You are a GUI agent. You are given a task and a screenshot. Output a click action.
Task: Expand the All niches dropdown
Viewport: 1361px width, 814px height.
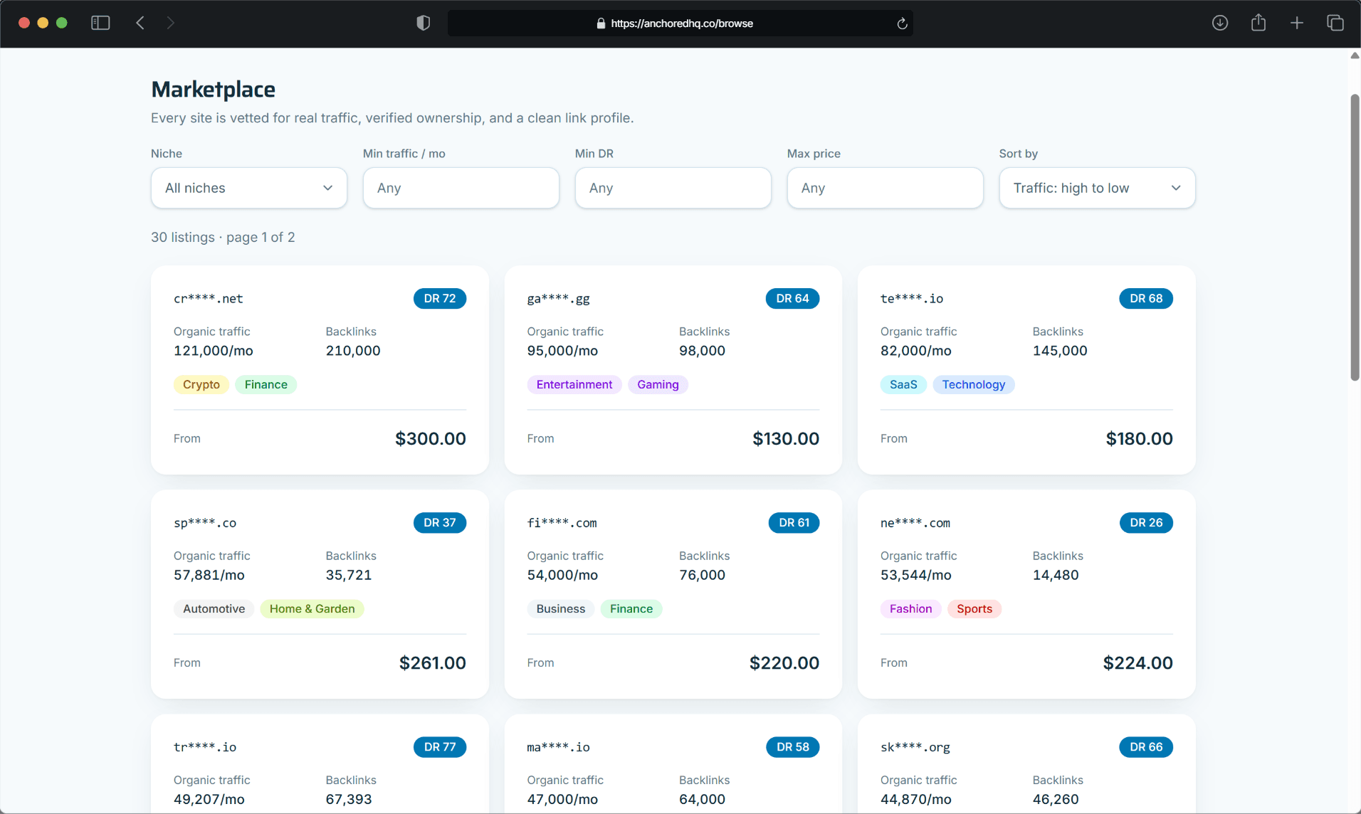click(249, 188)
